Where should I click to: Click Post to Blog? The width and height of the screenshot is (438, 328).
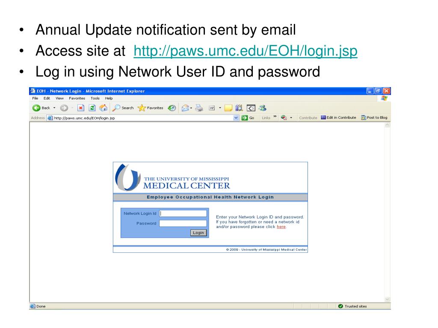374,118
